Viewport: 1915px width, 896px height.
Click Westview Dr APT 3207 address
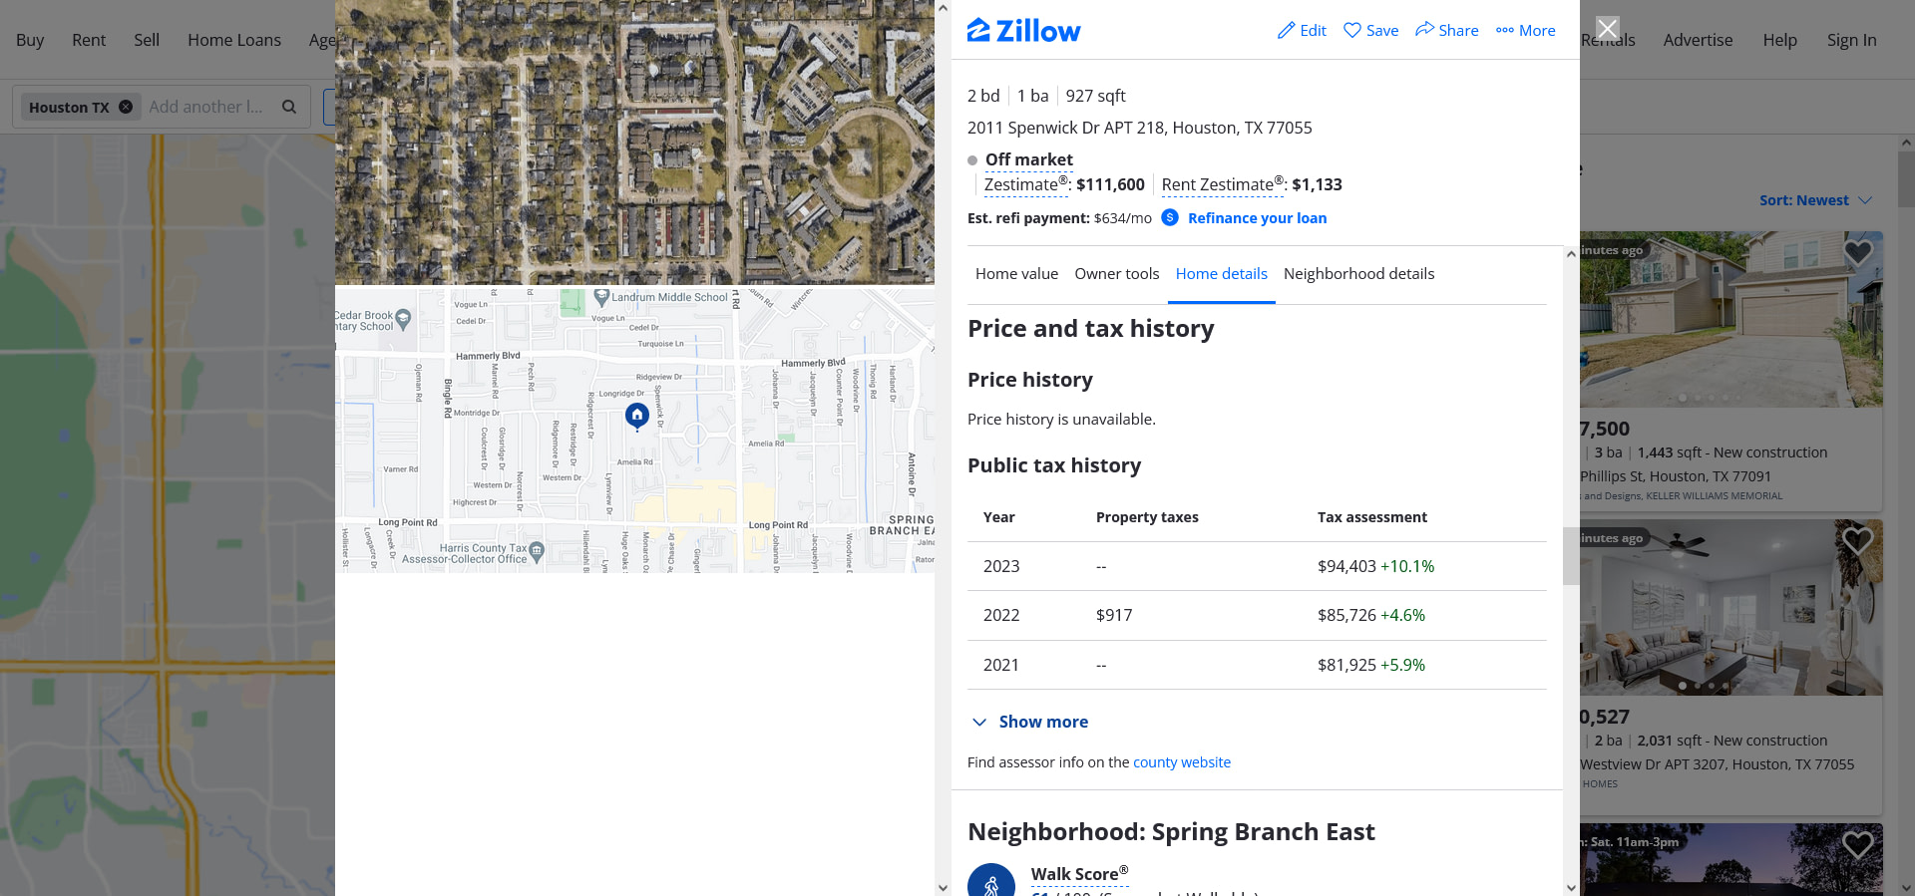click(1717, 764)
